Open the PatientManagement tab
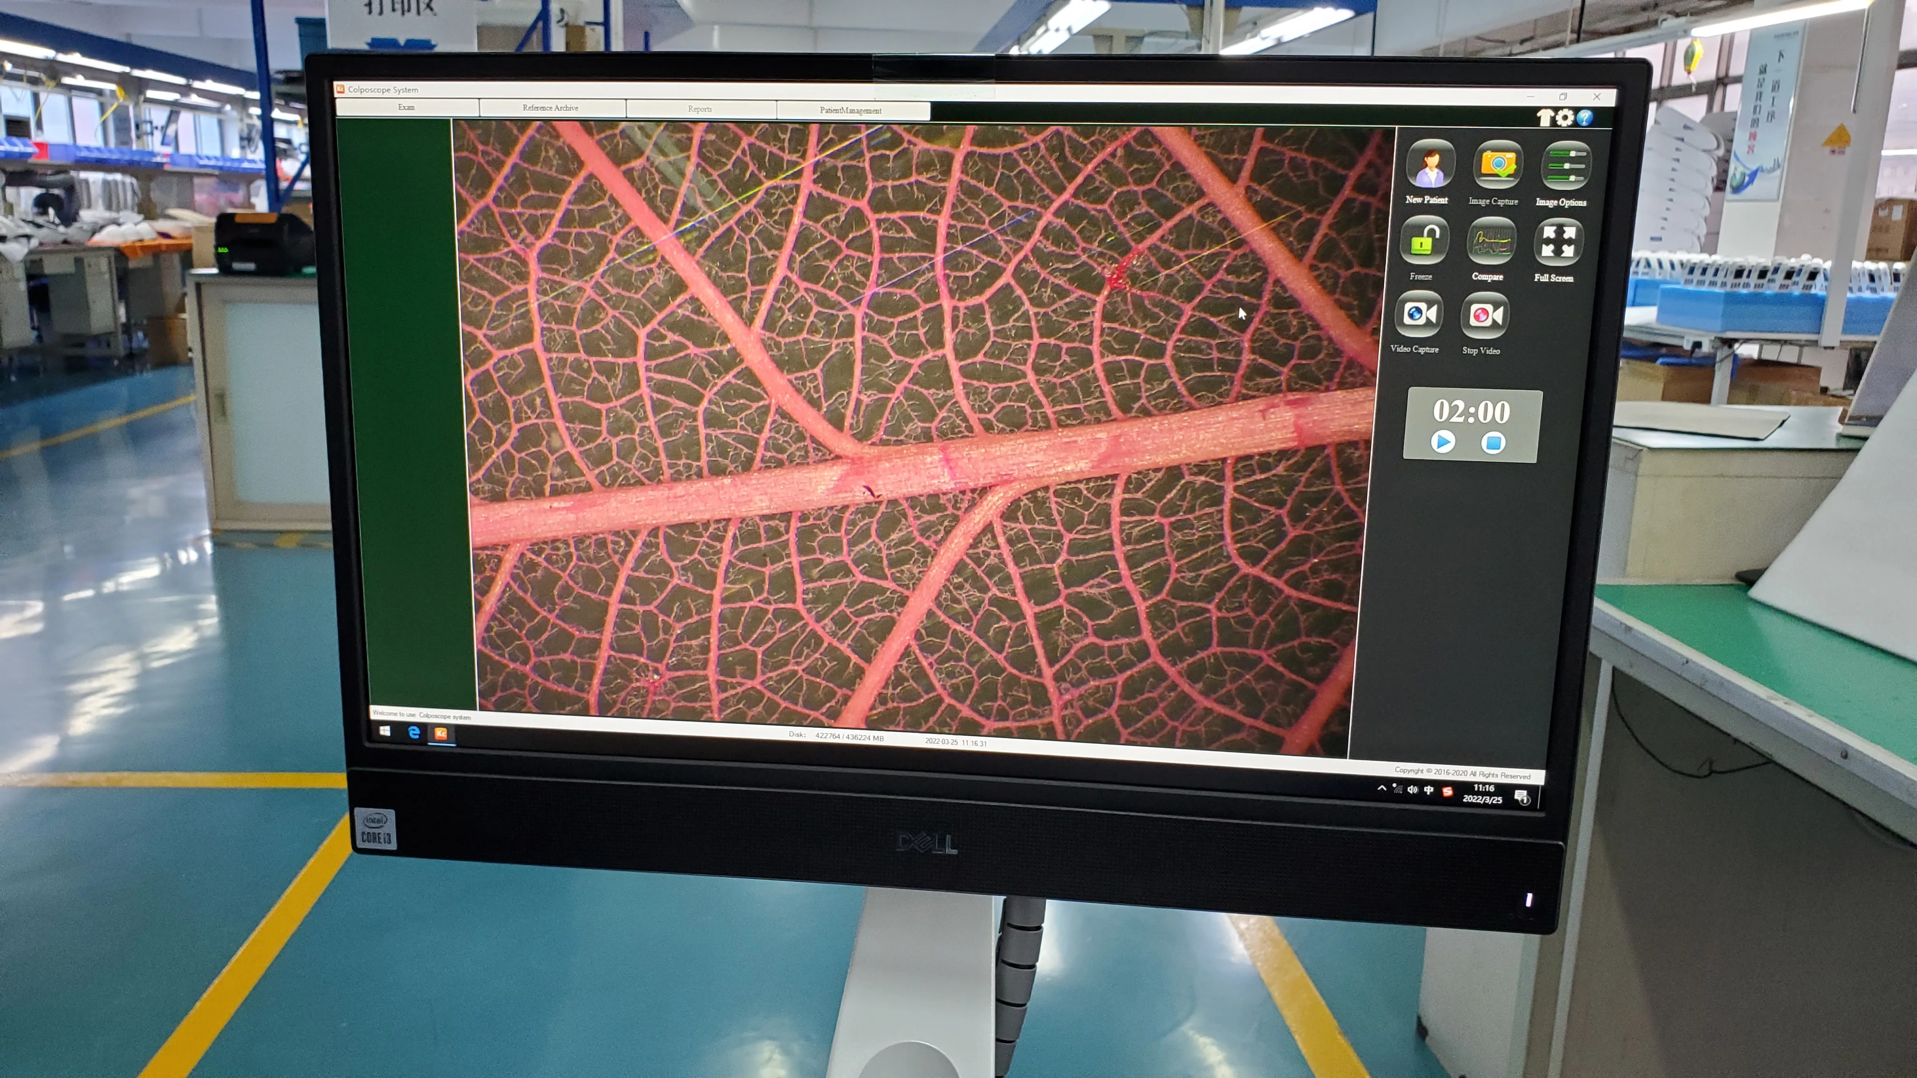This screenshot has width=1917, height=1078. 851,111
